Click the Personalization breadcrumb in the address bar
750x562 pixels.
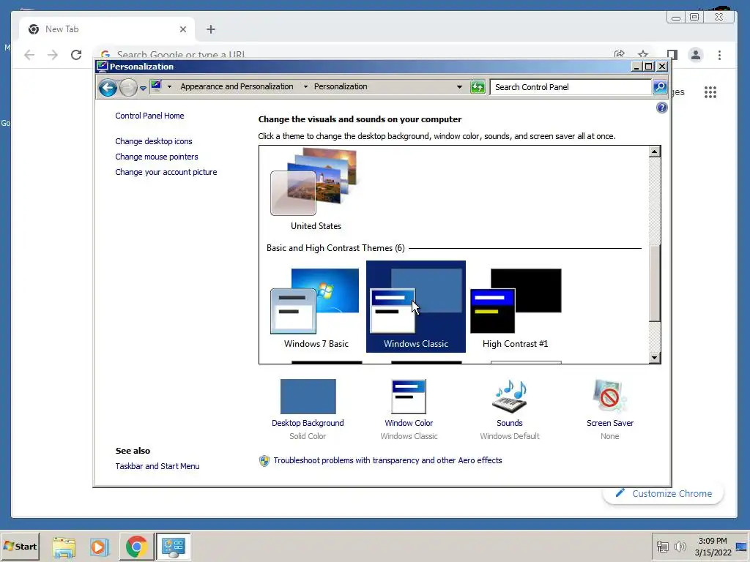[x=341, y=86]
